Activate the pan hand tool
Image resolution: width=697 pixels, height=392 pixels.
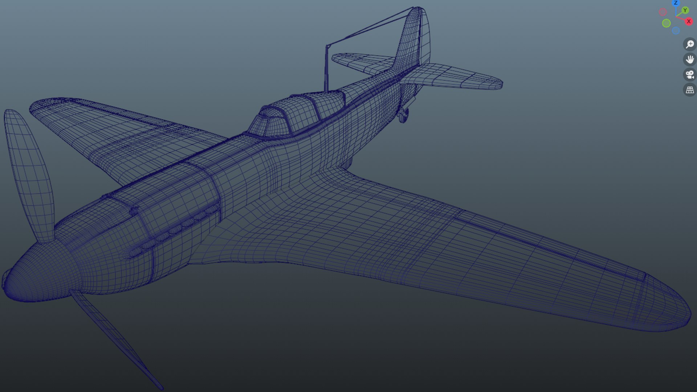[x=689, y=60]
